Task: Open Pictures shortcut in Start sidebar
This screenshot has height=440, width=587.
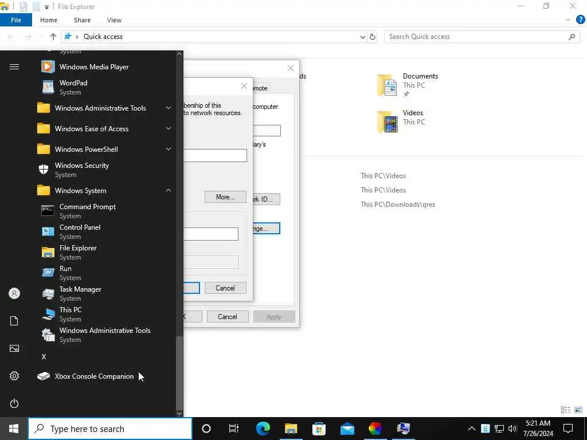Action: click(14, 348)
